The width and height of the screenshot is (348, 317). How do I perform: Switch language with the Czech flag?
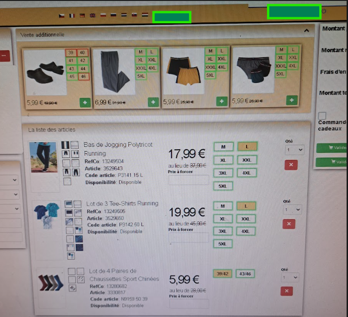62,16
